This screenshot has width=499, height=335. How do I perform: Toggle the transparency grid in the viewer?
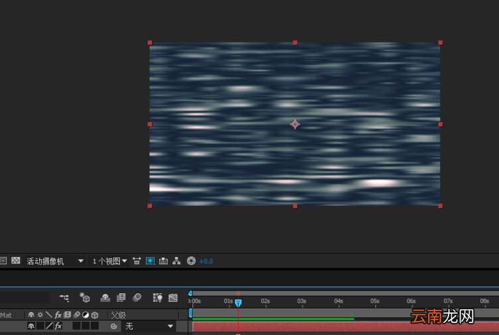point(16,261)
